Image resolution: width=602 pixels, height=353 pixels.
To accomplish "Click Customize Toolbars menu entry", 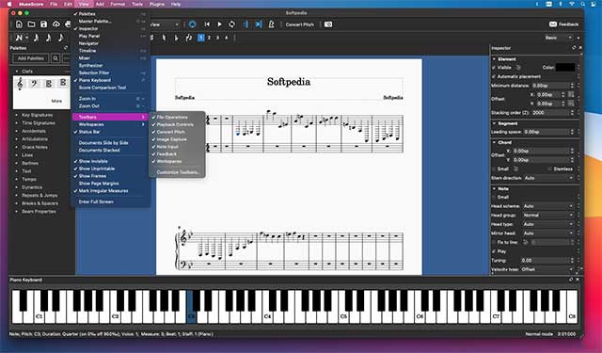I will (x=178, y=172).
